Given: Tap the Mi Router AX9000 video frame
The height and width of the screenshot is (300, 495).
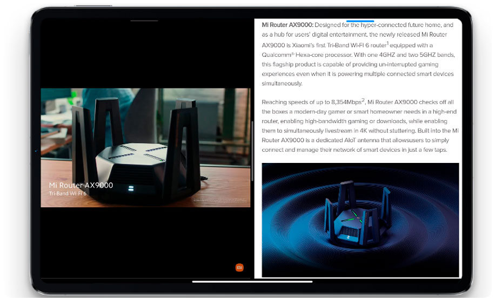Looking at the screenshot, I should (x=145, y=148).
